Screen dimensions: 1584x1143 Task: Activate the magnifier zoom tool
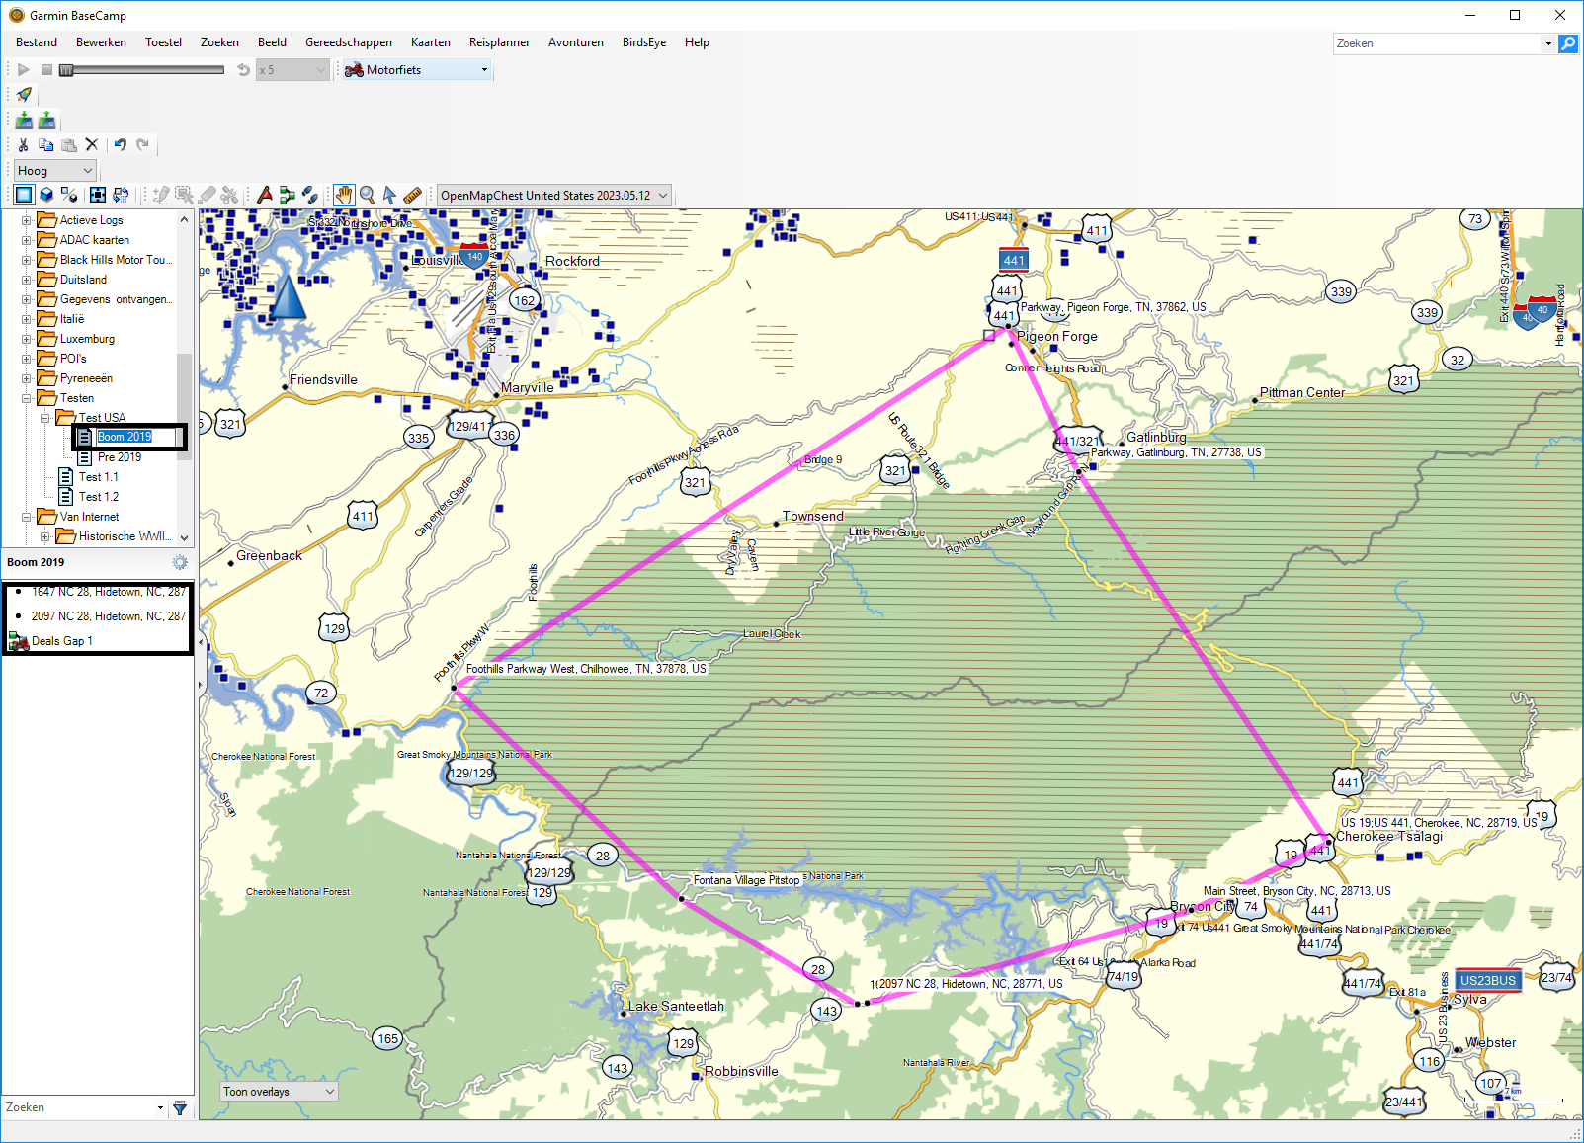point(367,195)
